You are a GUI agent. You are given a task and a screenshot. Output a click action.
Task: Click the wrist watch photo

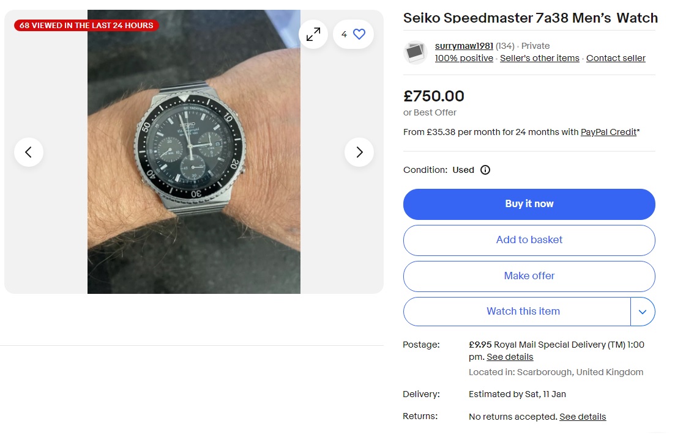(x=195, y=152)
